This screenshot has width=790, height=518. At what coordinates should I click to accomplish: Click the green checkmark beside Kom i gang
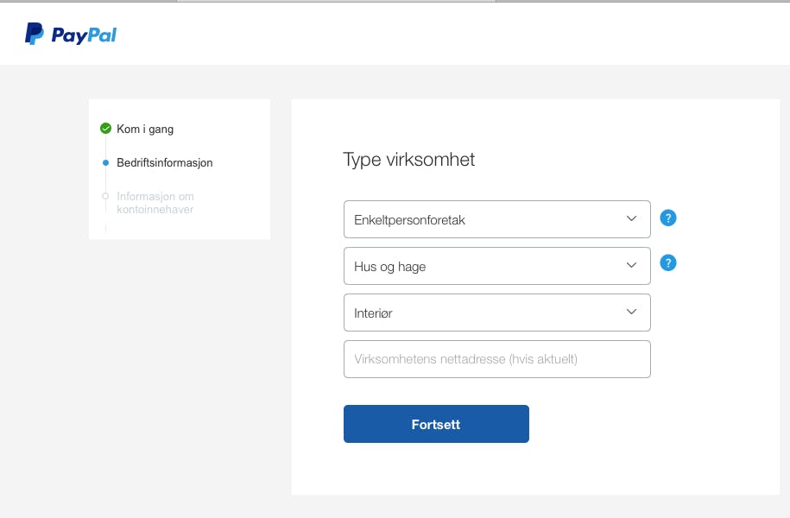click(x=105, y=129)
